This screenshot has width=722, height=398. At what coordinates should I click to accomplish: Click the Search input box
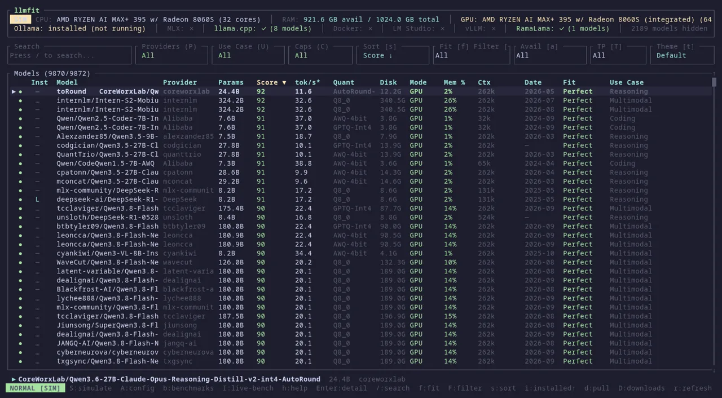(x=70, y=55)
